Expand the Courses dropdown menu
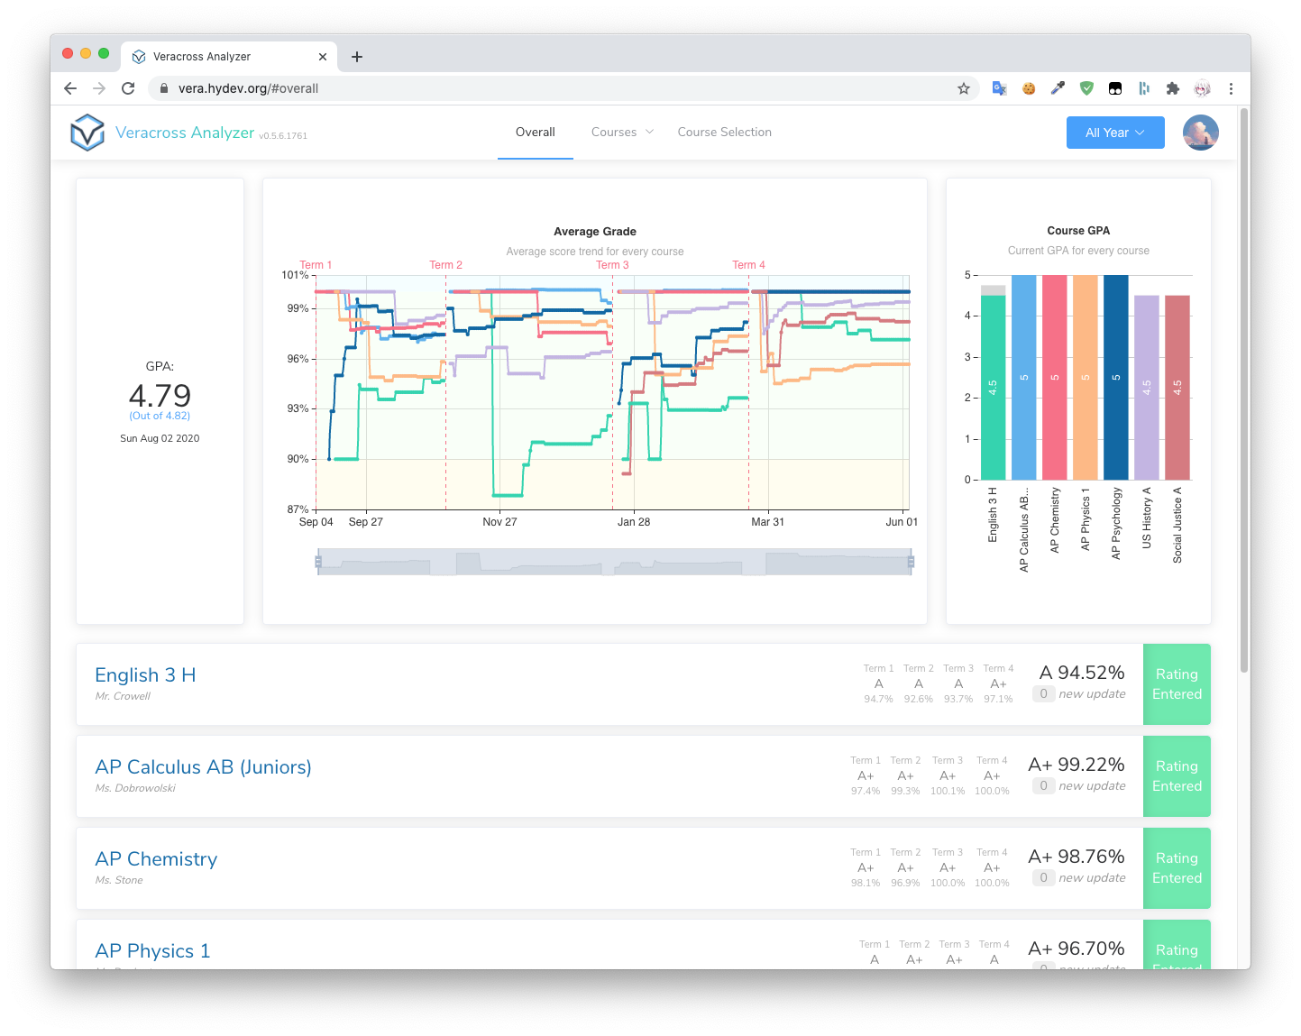 [622, 133]
